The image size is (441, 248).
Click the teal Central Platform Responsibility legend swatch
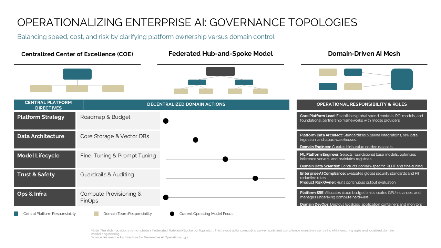(16, 214)
